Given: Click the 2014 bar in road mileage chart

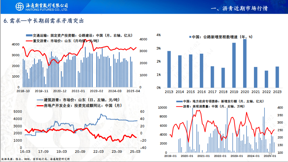Looking at the screenshot, I should tap(180, 71).
